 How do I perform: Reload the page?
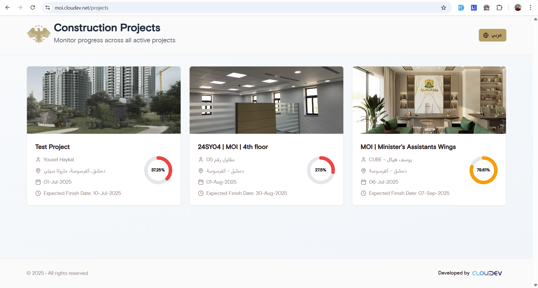pos(33,8)
